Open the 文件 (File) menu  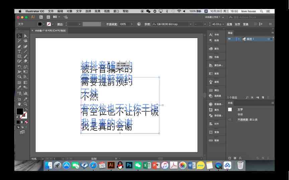51,11
